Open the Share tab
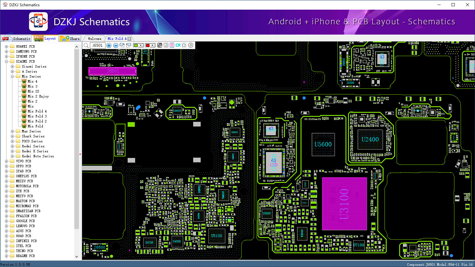The height and width of the screenshot is (267, 475). 70,39
